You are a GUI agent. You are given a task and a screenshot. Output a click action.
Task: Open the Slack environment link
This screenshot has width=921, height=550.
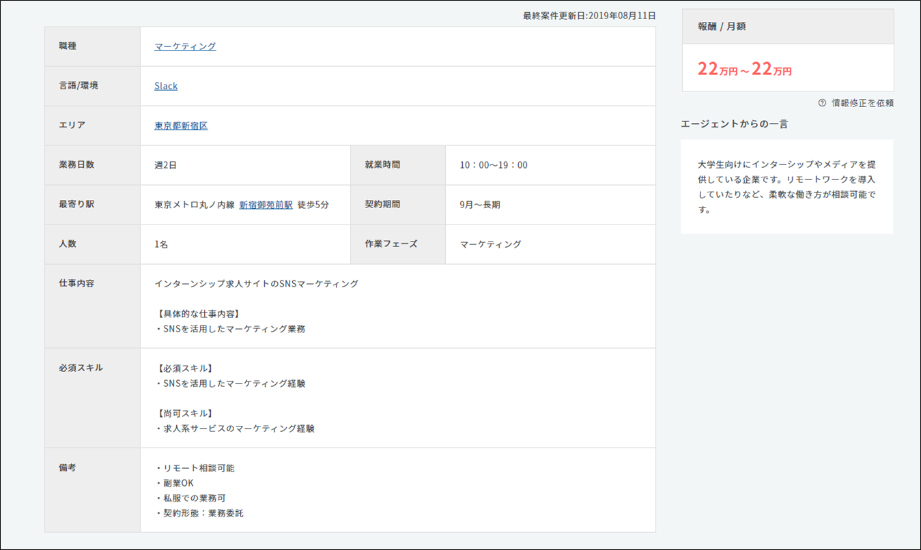point(166,86)
